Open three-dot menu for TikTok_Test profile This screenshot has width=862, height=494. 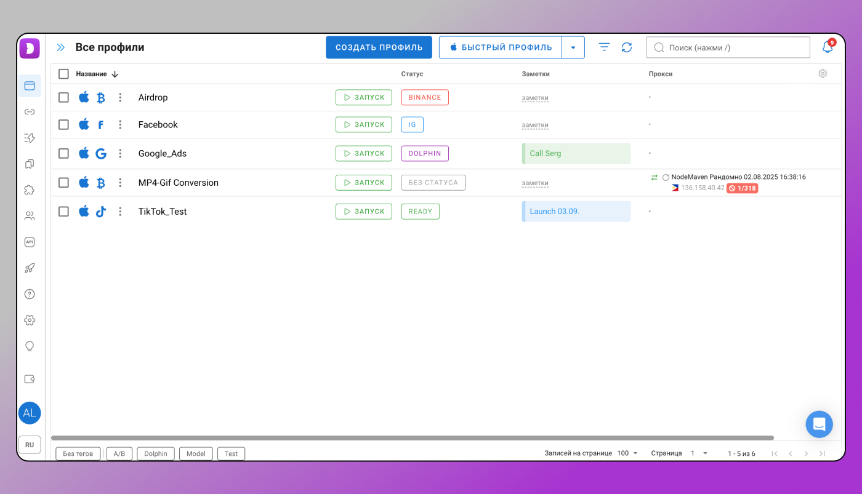tap(121, 212)
